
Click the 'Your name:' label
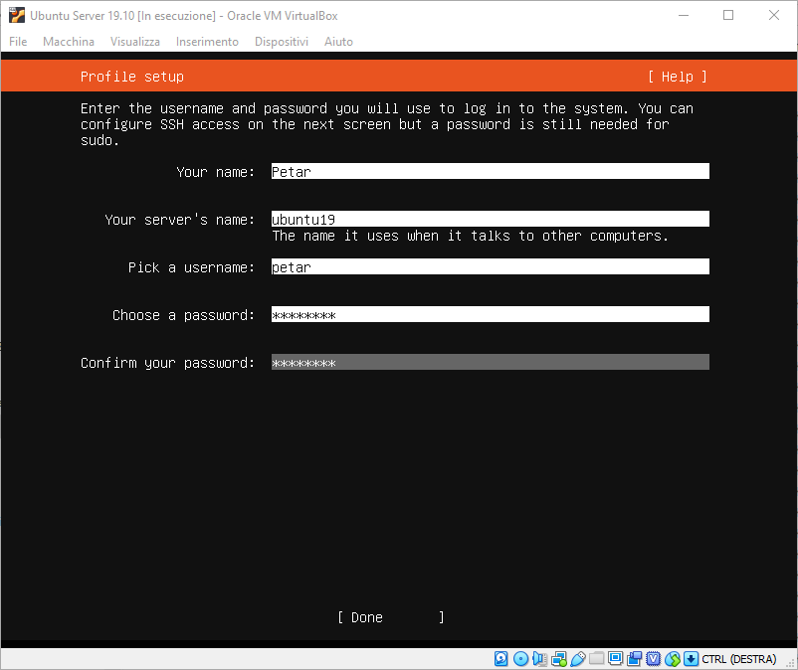pyautogui.click(x=215, y=172)
